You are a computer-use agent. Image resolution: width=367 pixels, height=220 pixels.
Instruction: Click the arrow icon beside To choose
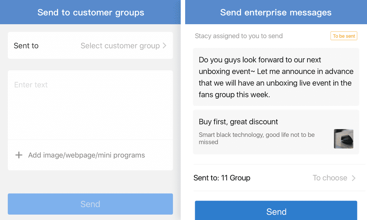pos(354,178)
